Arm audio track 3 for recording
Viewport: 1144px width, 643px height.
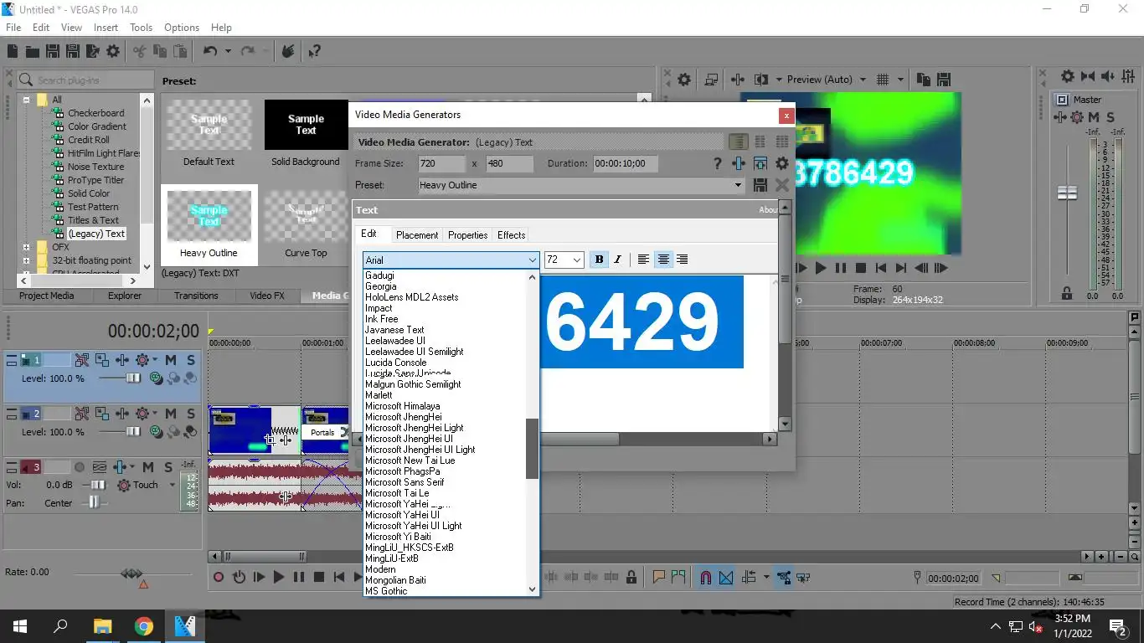(x=80, y=467)
